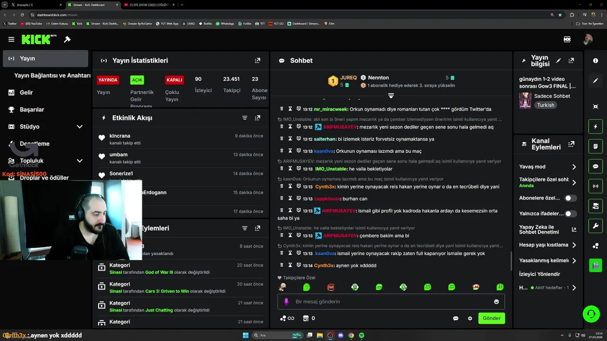
Task: Send the chat message with Gönder
Action: (491, 318)
